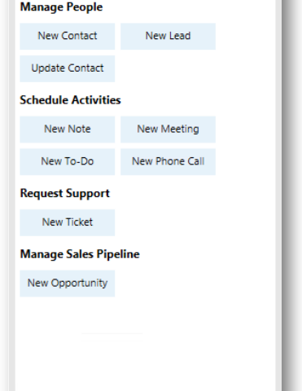
Task: Create a New Lead
Action: click(168, 37)
